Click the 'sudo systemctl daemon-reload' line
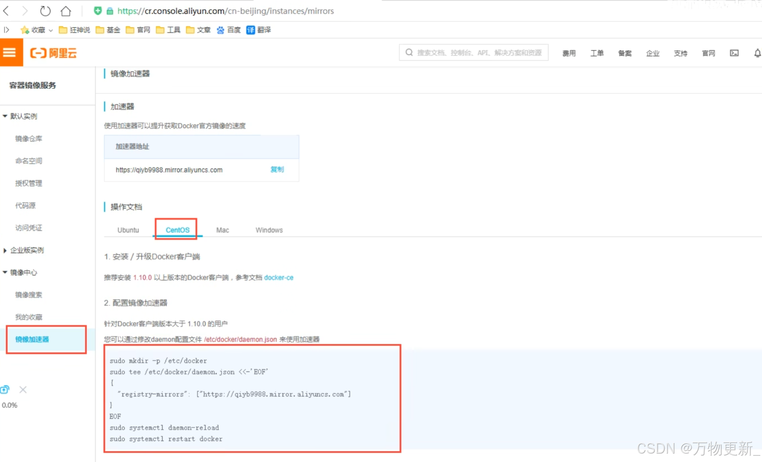This screenshot has width=762, height=462. tap(164, 427)
